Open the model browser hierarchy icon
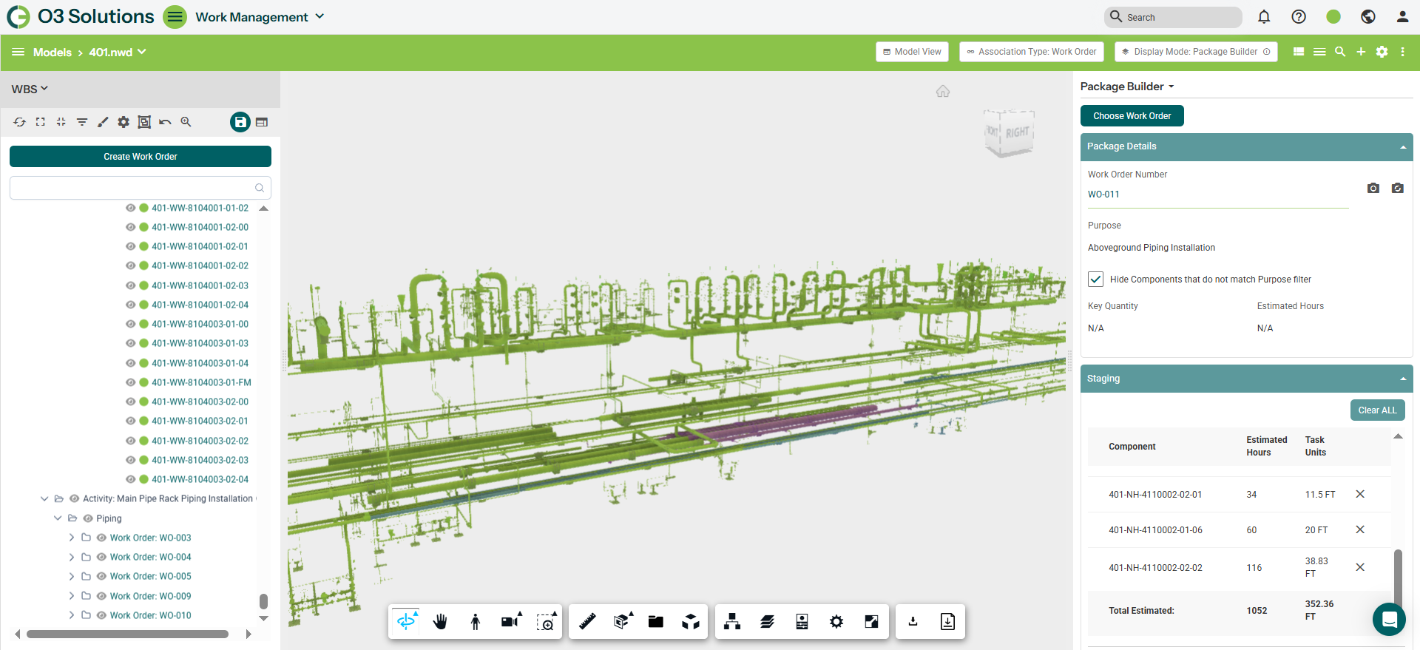Screen dimensions: 1420x650 click(x=732, y=622)
